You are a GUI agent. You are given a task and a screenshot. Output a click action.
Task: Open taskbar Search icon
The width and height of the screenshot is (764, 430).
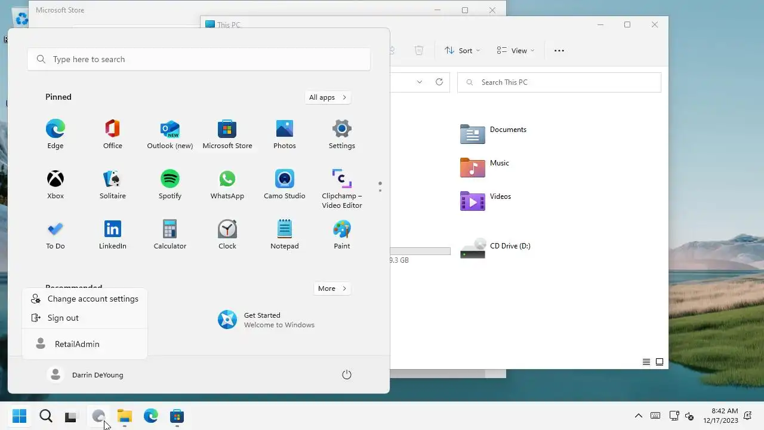tap(46, 416)
